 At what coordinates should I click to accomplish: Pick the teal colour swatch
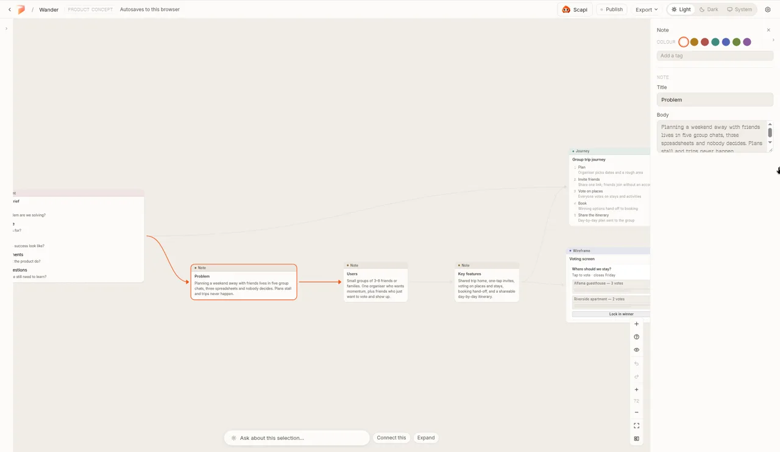click(x=715, y=42)
